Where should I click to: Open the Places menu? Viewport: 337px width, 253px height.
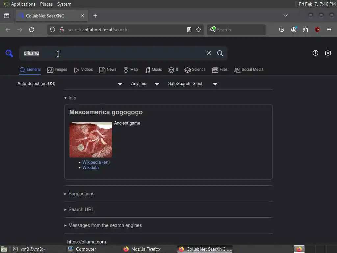click(x=46, y=4)
